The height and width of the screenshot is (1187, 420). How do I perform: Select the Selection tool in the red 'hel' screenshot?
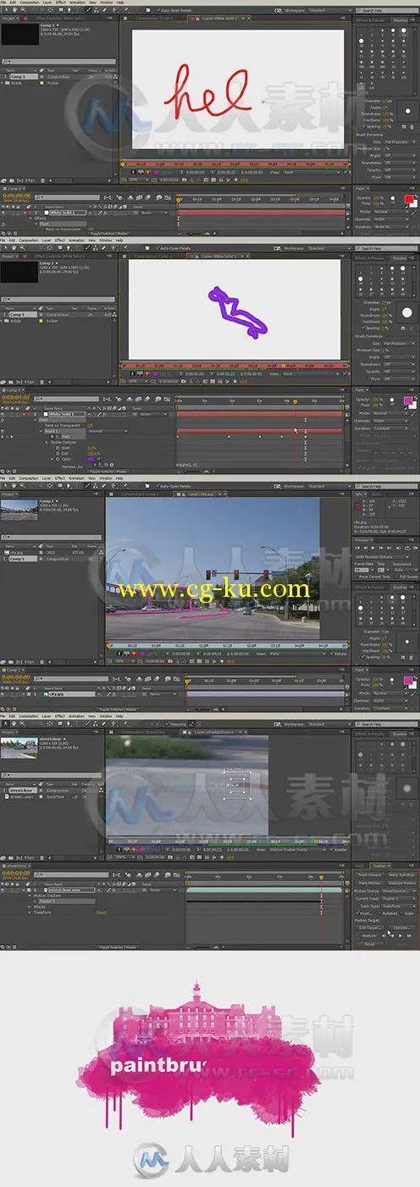pos(4,10)
